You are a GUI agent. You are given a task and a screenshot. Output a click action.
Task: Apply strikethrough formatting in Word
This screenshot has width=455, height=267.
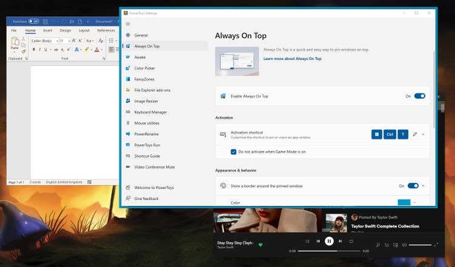[56, 50]
